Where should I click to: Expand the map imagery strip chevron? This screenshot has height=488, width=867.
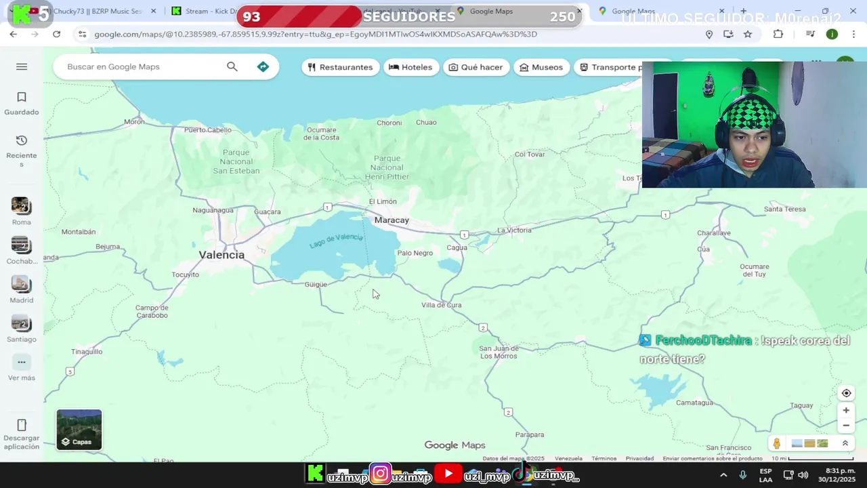[845, 443]
